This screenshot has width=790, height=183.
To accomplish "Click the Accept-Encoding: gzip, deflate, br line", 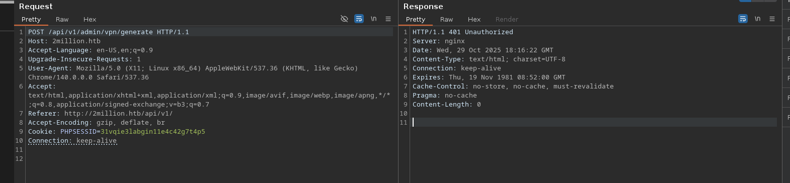I will click(97, 122).
